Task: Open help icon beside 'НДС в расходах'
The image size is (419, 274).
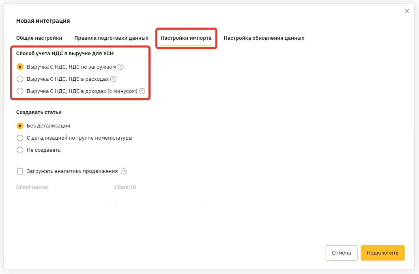Action: (113, 79)
